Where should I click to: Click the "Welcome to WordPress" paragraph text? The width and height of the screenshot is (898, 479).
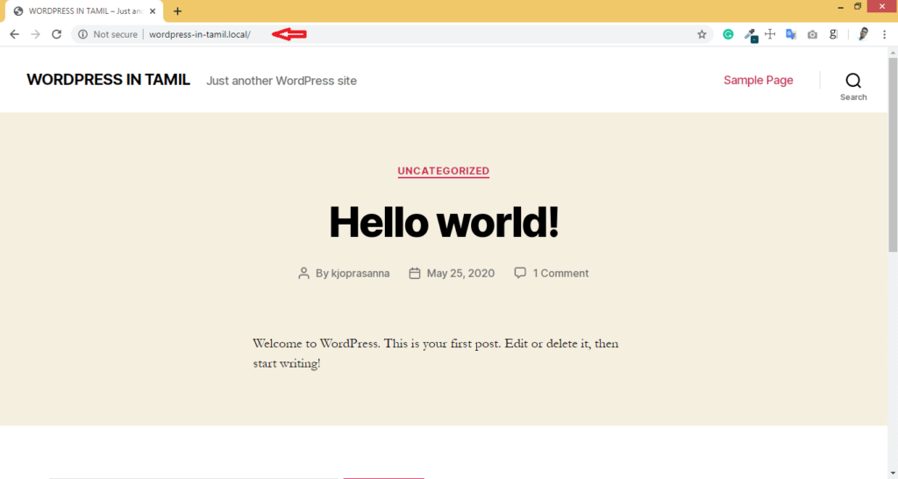pos(436,353)
